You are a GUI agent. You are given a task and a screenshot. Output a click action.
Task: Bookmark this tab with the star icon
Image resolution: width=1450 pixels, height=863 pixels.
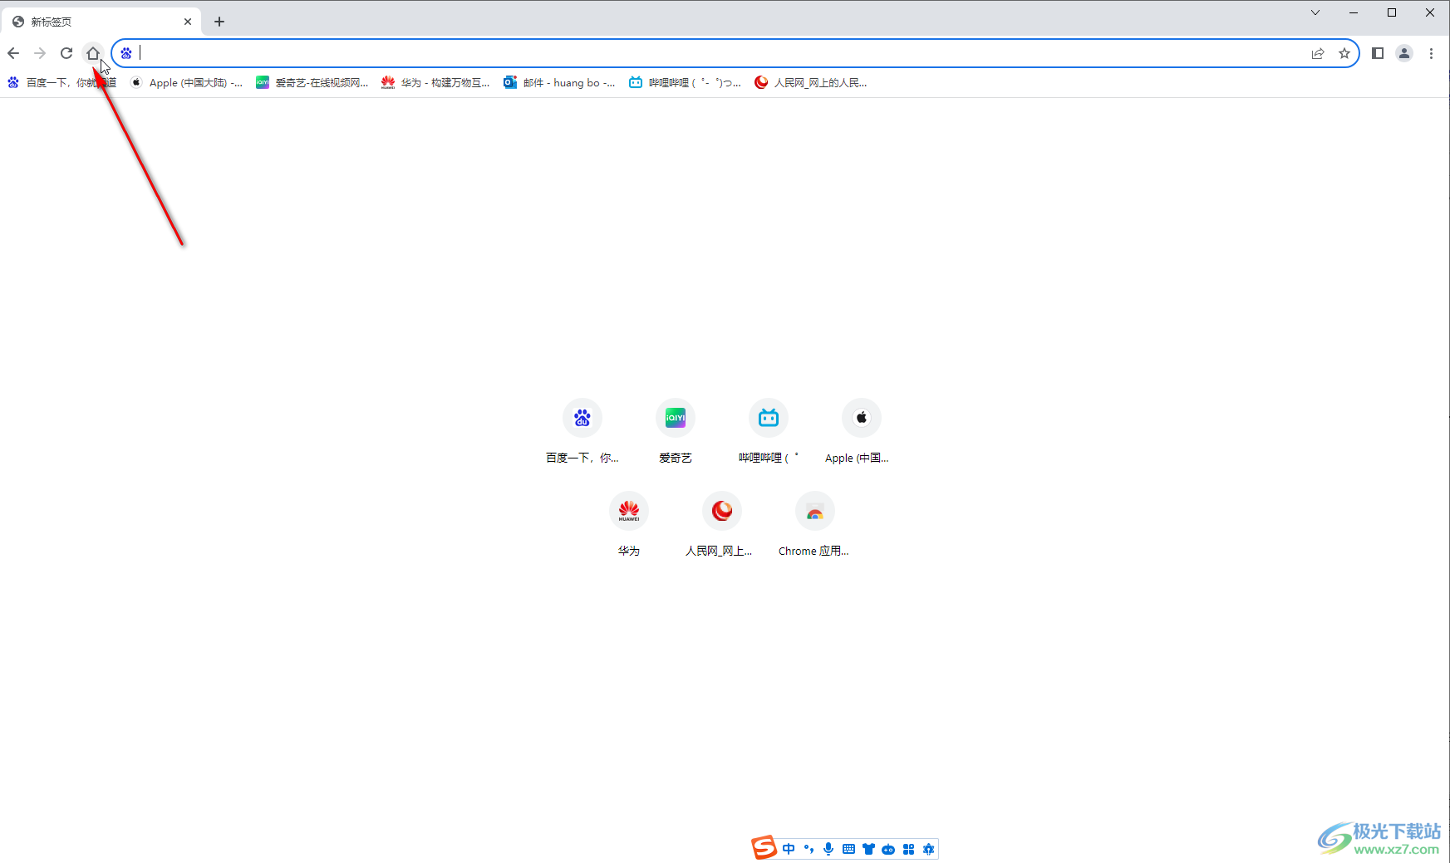point(1344,53)
